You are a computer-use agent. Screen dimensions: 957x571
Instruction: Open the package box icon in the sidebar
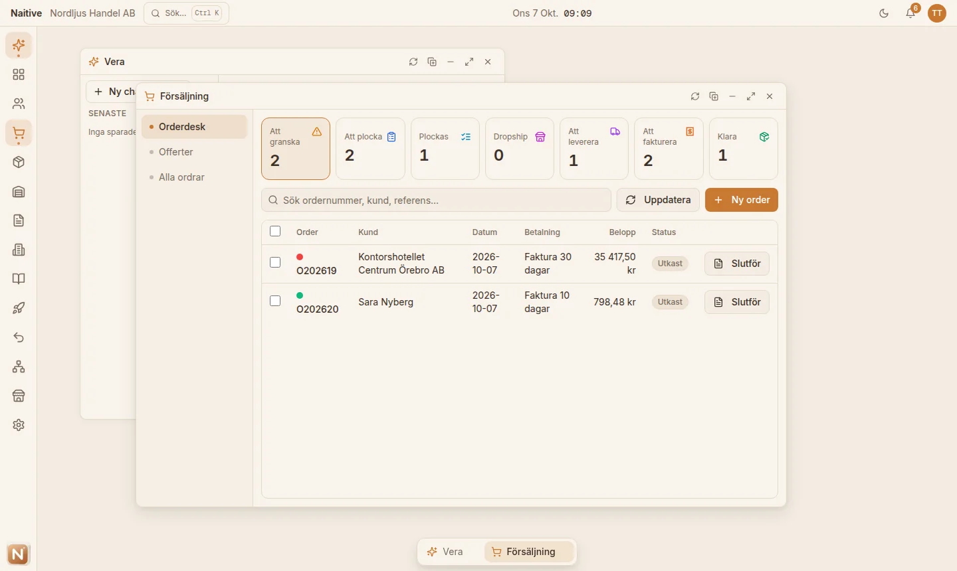[19, 163]
